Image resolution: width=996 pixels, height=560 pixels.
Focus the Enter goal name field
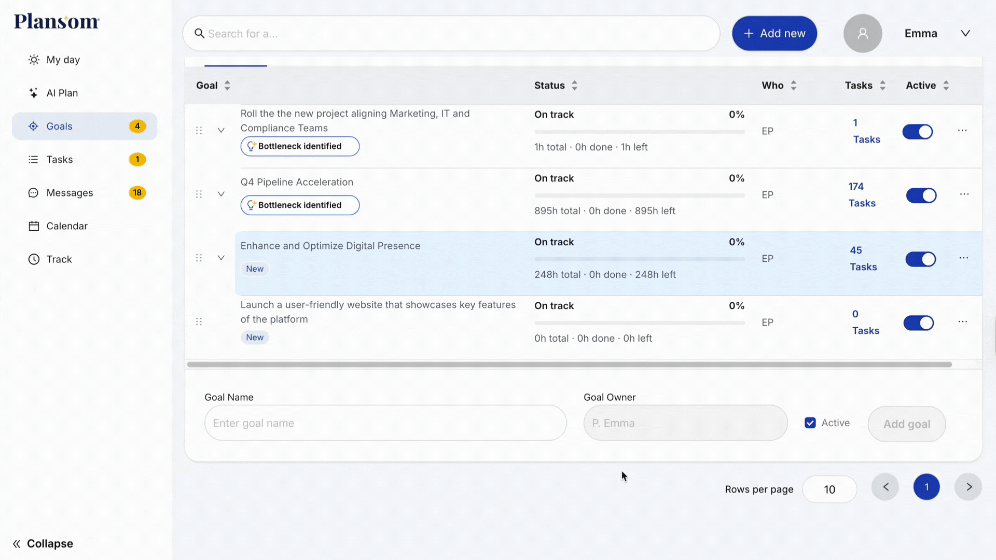click(385, 423)
